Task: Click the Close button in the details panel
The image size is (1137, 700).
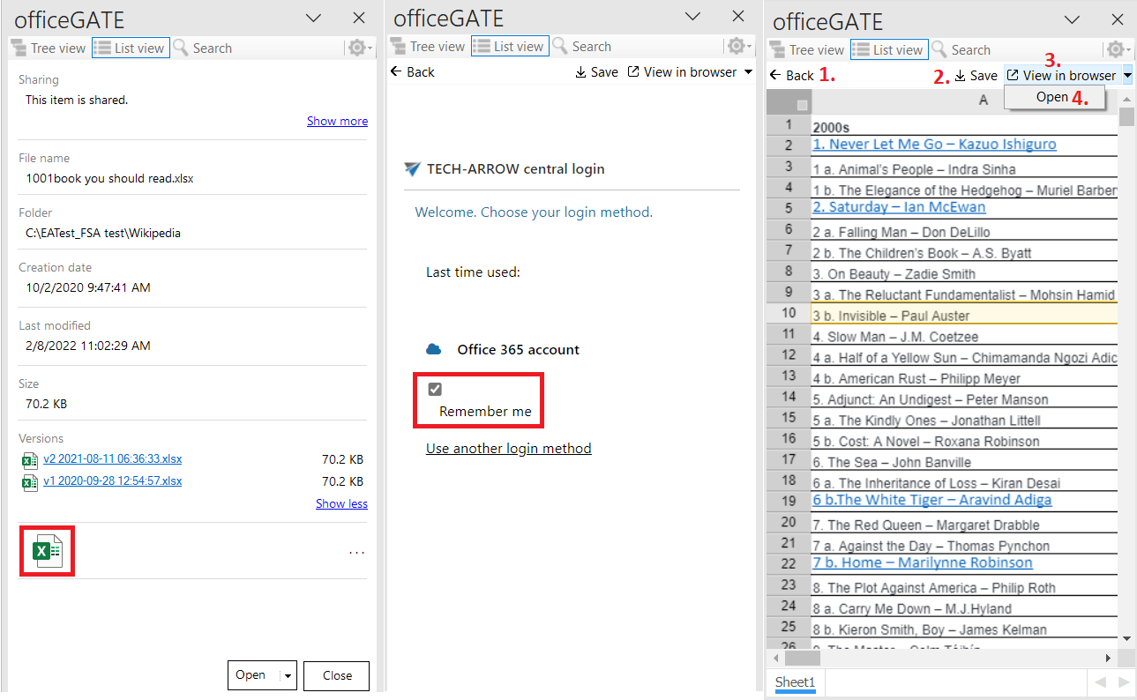Action: pyautogui.click(x=336, y=675)
